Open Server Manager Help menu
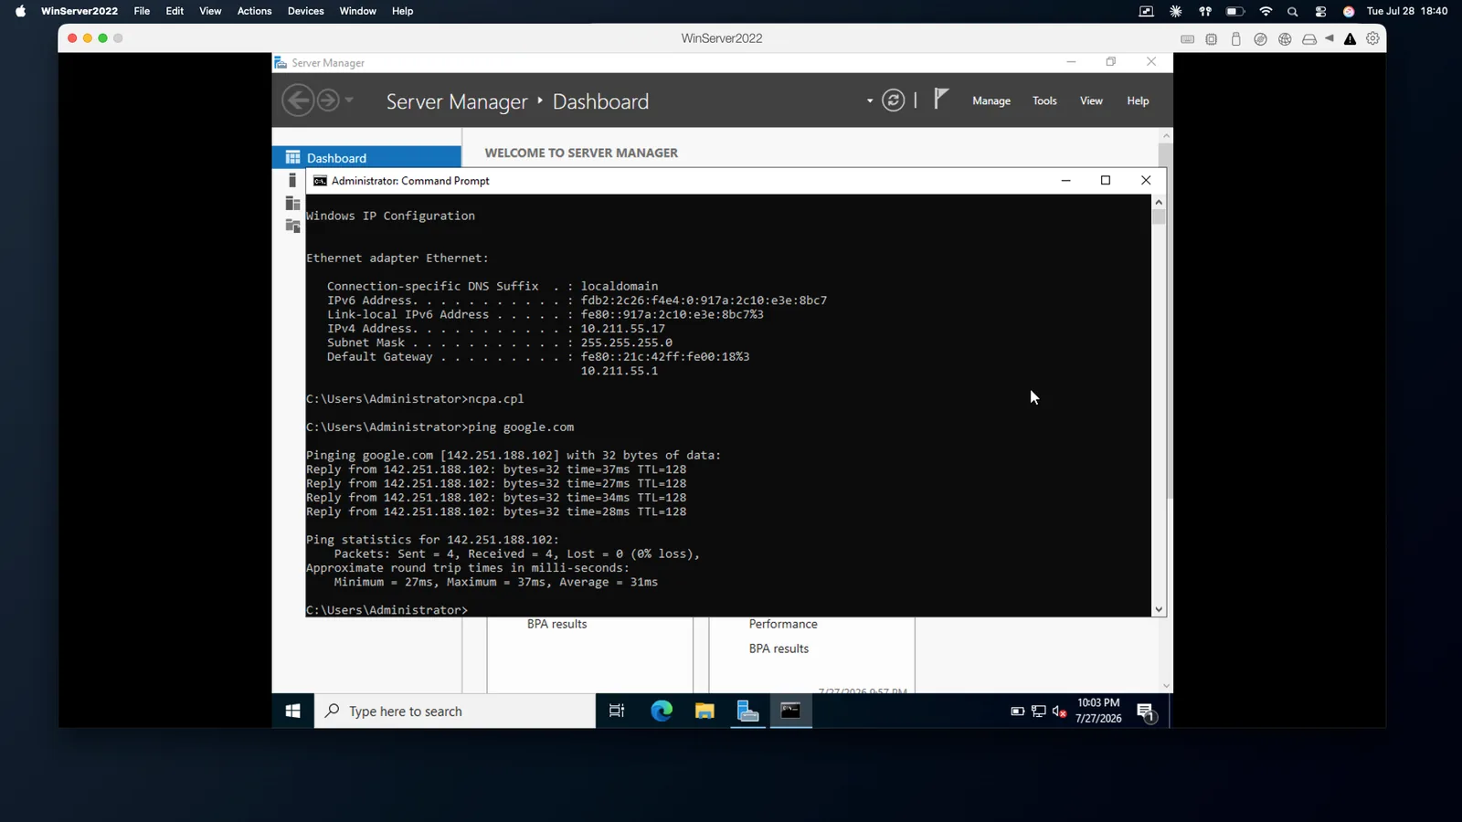Screen dimensions: 1462x822 pyautogui.click(x=1138, y=100)
